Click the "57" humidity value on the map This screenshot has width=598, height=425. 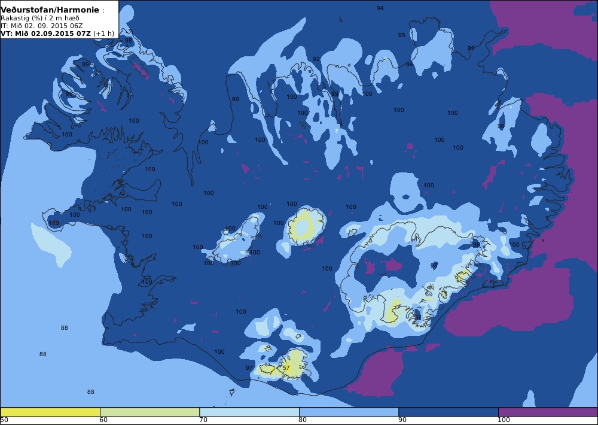(286, 368)
